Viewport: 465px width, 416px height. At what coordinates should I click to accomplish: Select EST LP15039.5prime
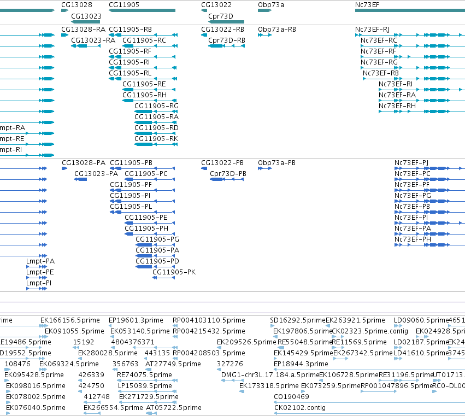pos(145,386)
